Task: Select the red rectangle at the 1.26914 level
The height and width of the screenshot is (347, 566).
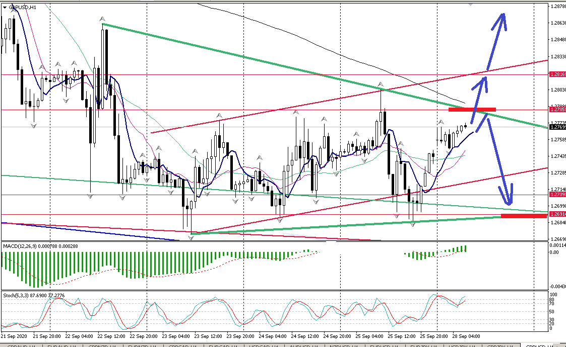Action: click(524, 216)
